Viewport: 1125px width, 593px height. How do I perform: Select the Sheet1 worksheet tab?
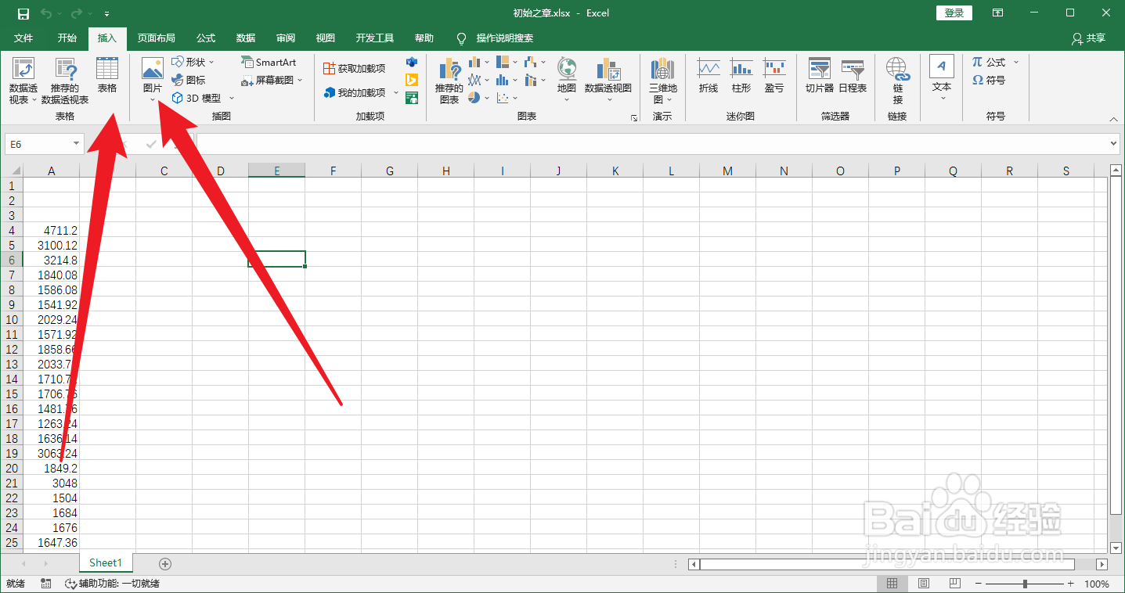106,562
